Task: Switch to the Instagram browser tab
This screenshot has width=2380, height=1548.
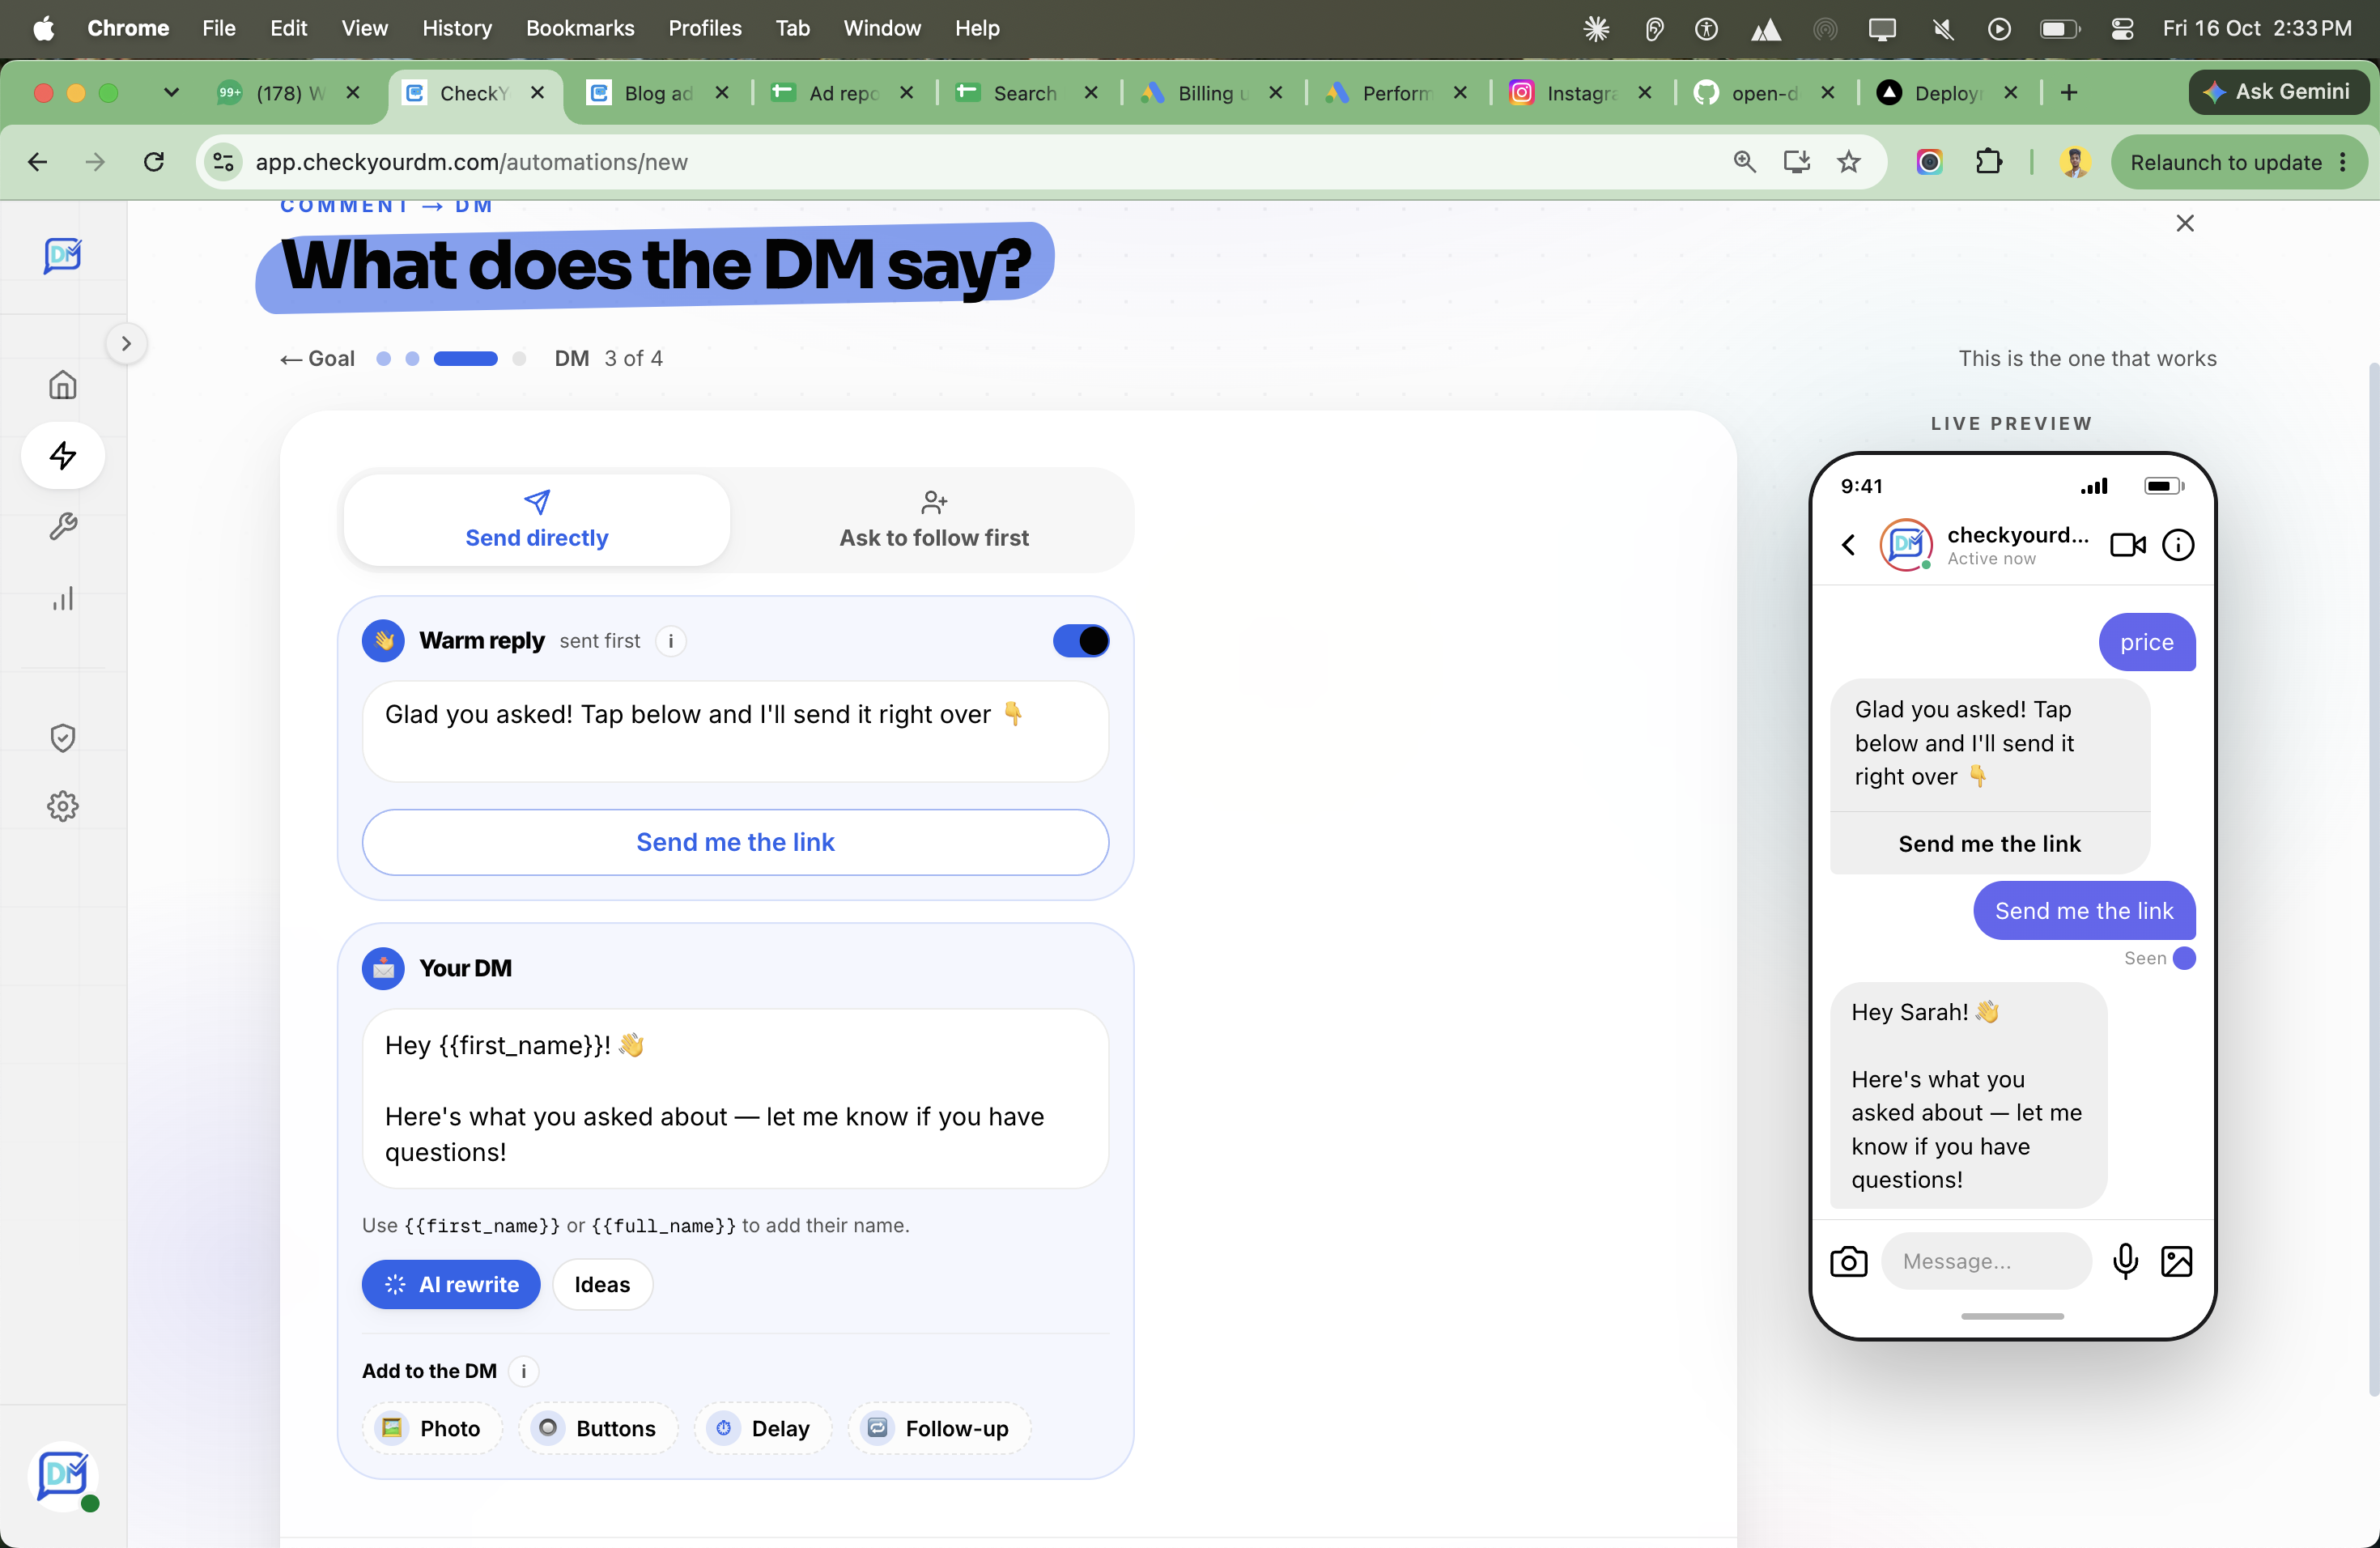Action: pyautogui.click(x=1579, y=93)
